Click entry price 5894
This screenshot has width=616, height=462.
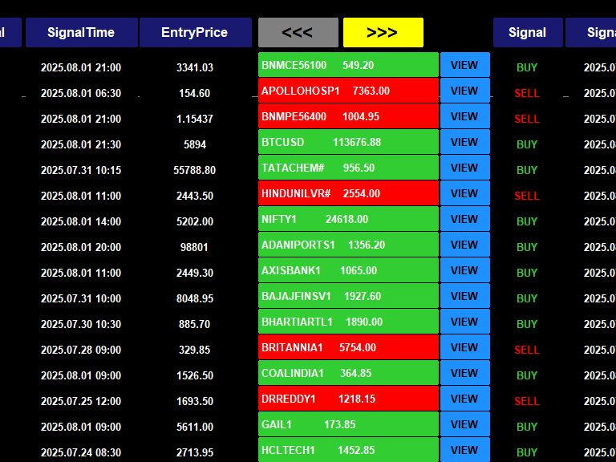[195, 144]
